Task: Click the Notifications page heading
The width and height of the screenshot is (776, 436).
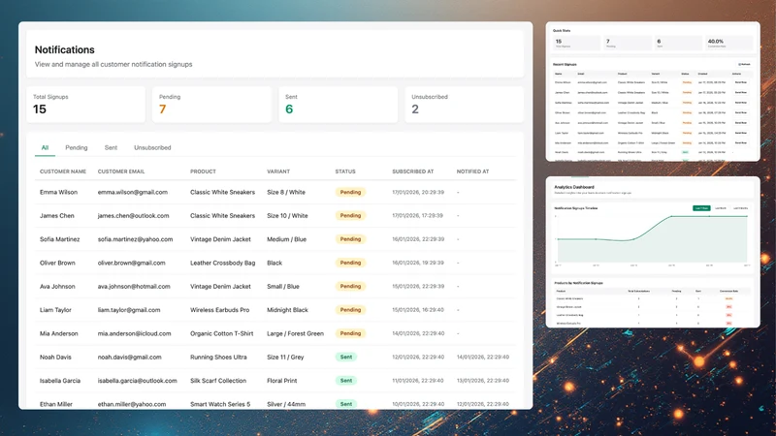Action: (64, 50)
